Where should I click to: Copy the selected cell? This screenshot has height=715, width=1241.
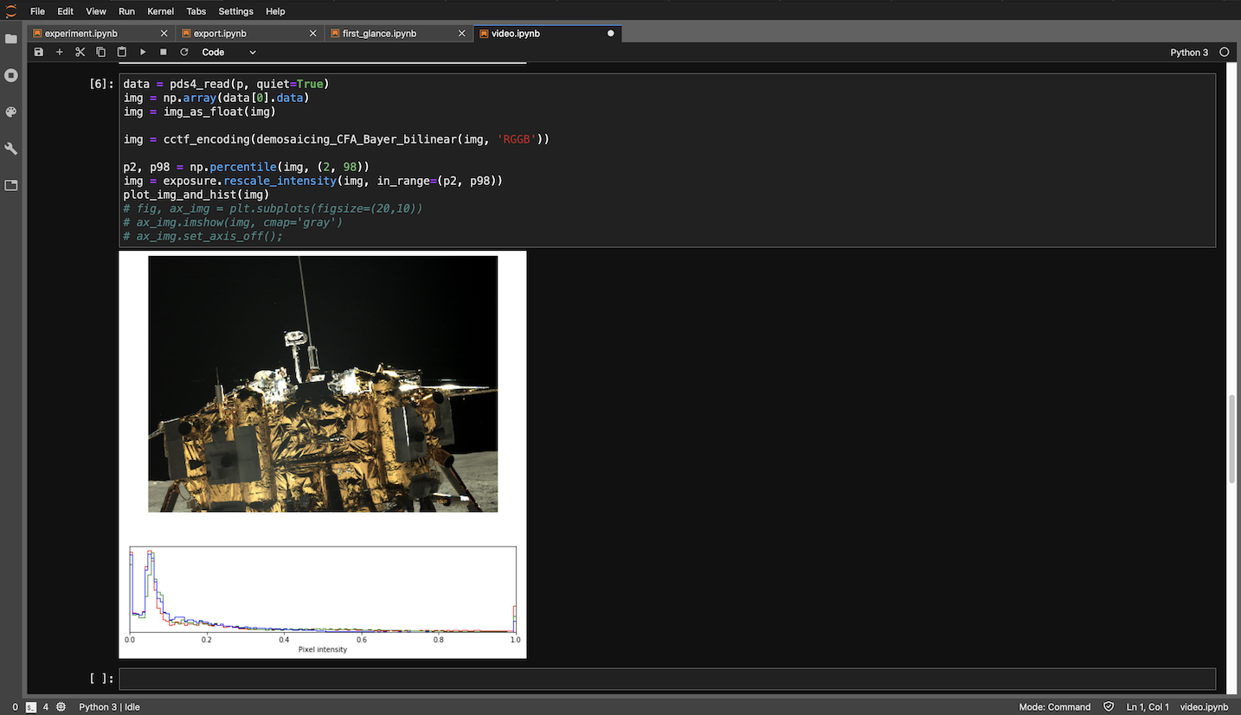pos(101,53)
